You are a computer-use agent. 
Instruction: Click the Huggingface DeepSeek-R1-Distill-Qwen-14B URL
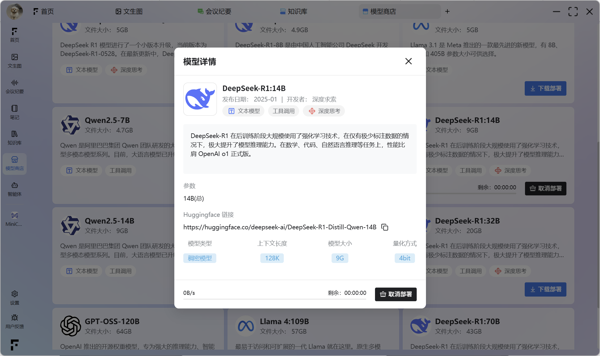tap(280, 227)
